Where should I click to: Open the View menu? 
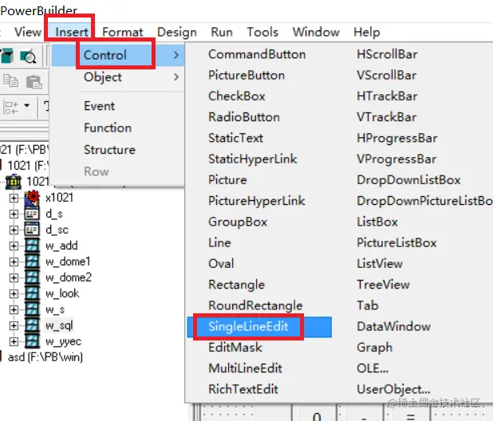coord(28,32)
